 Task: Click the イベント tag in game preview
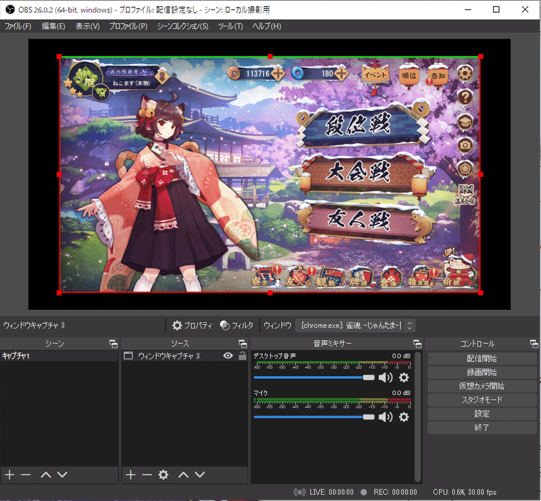click(x=375, y=75)
